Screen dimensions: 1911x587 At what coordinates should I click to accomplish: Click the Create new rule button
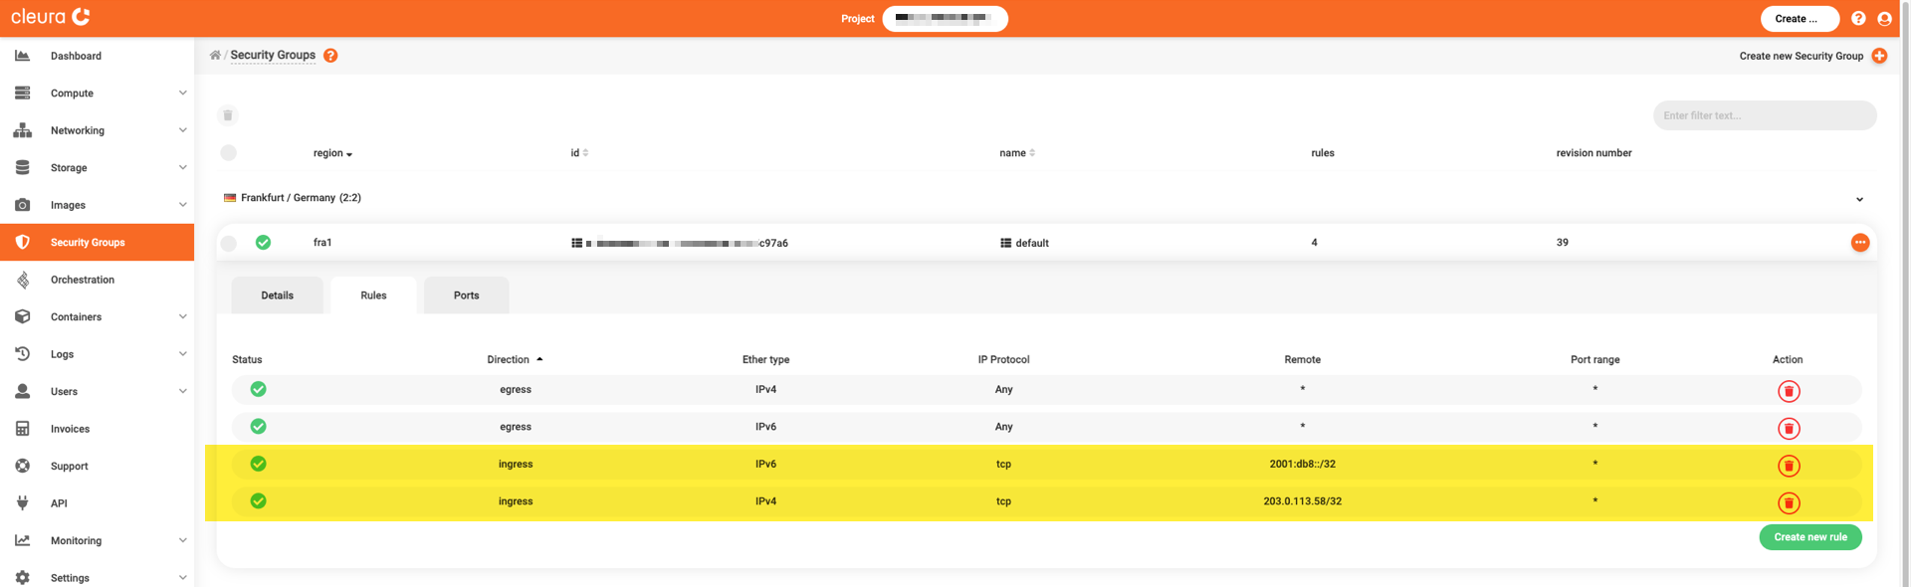(1809, 537)
